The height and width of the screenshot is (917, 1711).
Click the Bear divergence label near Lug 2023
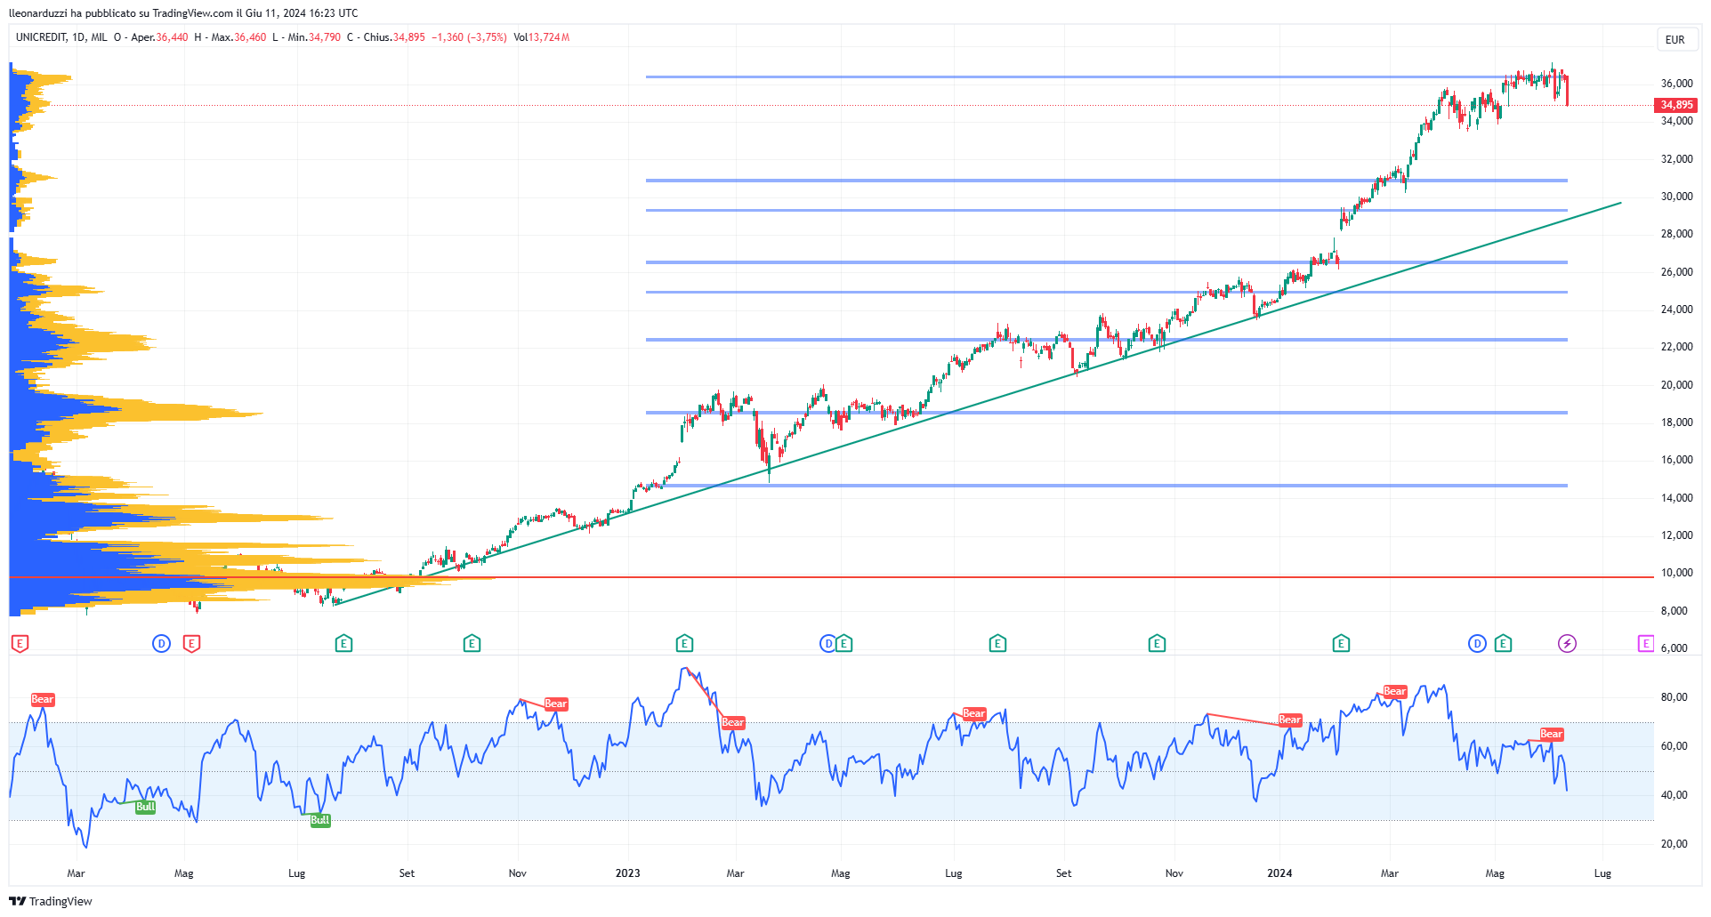tap(974, 713)
